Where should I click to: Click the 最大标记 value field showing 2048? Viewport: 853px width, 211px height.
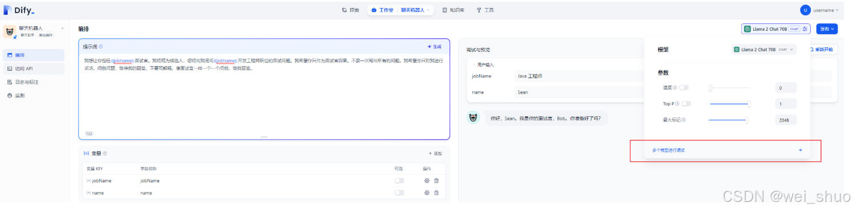(x=786, y=120)
